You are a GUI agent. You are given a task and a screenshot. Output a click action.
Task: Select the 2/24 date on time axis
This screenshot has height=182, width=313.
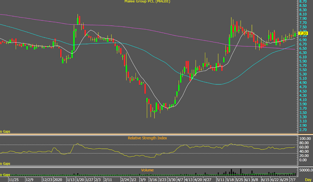pos(125,180)
